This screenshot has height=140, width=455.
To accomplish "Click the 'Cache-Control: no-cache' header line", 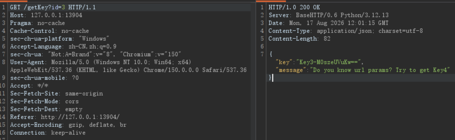I will point(49,31).
